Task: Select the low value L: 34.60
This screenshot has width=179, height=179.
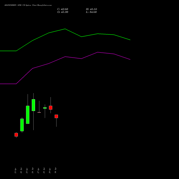Action: pos(91,12)
